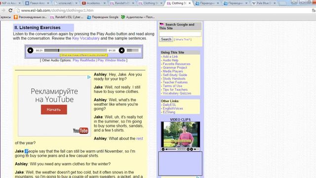Switch to the Randall's ESL tab
The width and height of the screenshot is (316, 178).
click(x=121, y=3)
